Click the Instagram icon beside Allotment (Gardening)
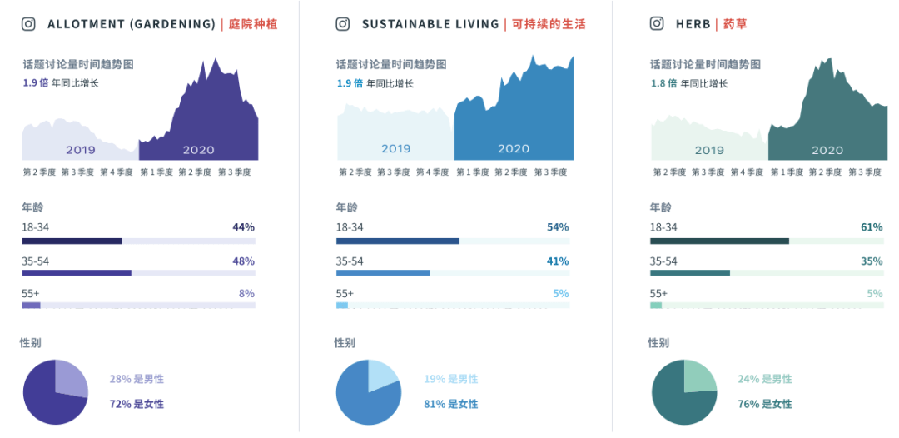 pos(28,24)
